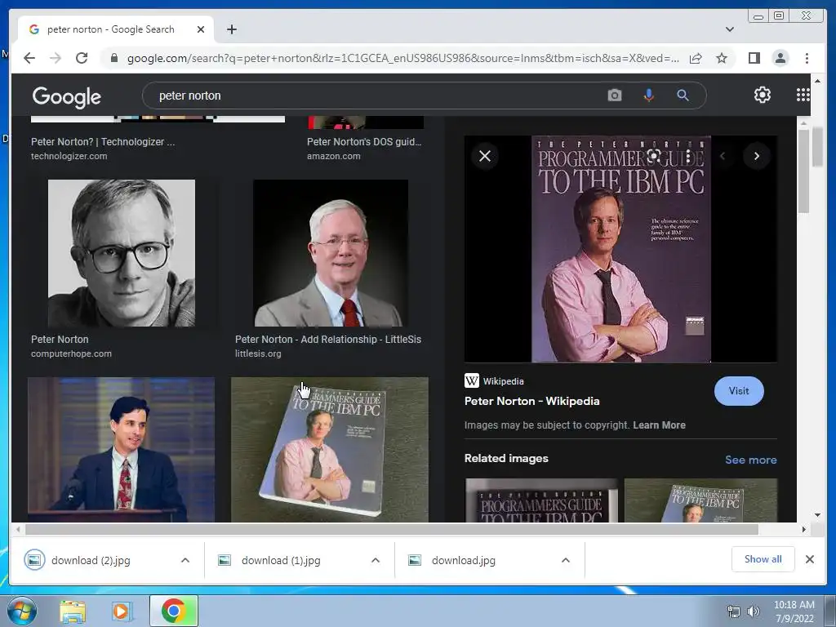The height and width of the screenshot is (627, 836).
Task: Open Chrome side panel
Action: [x=754, y=58]
